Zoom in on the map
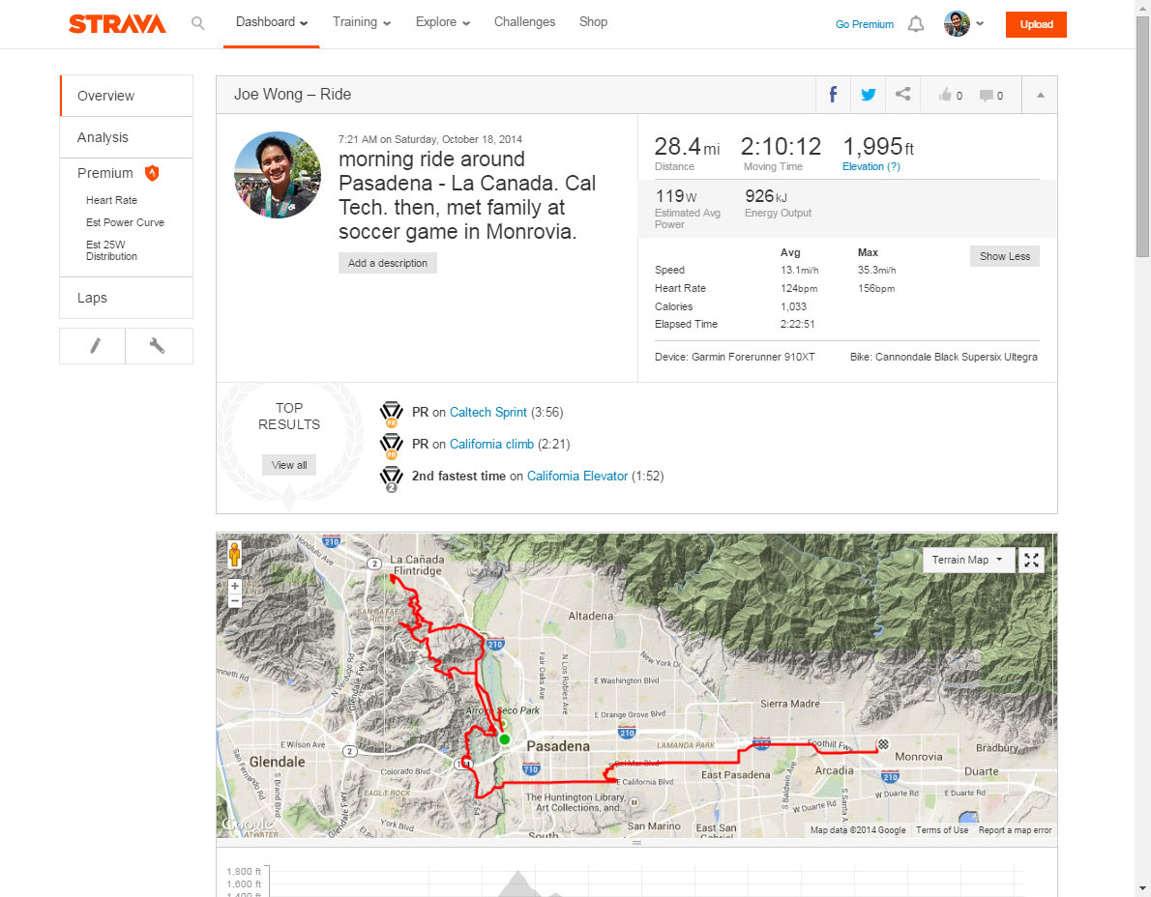 (x=234, y=586)
